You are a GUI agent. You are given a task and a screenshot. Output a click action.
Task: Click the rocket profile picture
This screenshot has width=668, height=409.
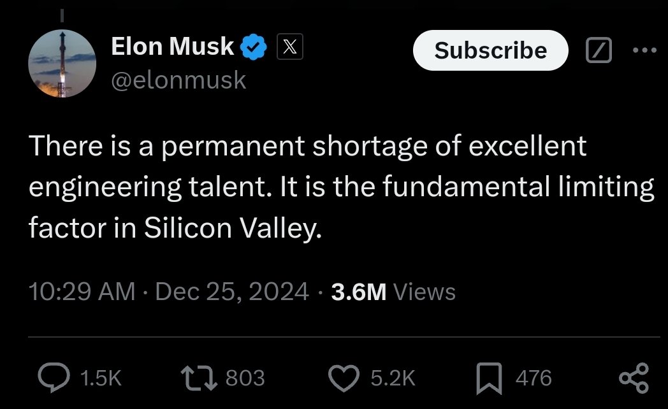click(62, 64)
